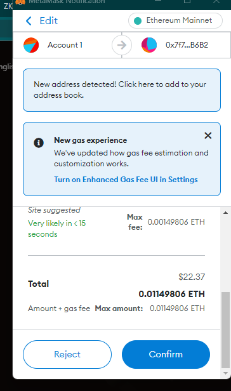This screenshot has height=391, width=231.
Task: Click the green network status dot
Action: 138,21
